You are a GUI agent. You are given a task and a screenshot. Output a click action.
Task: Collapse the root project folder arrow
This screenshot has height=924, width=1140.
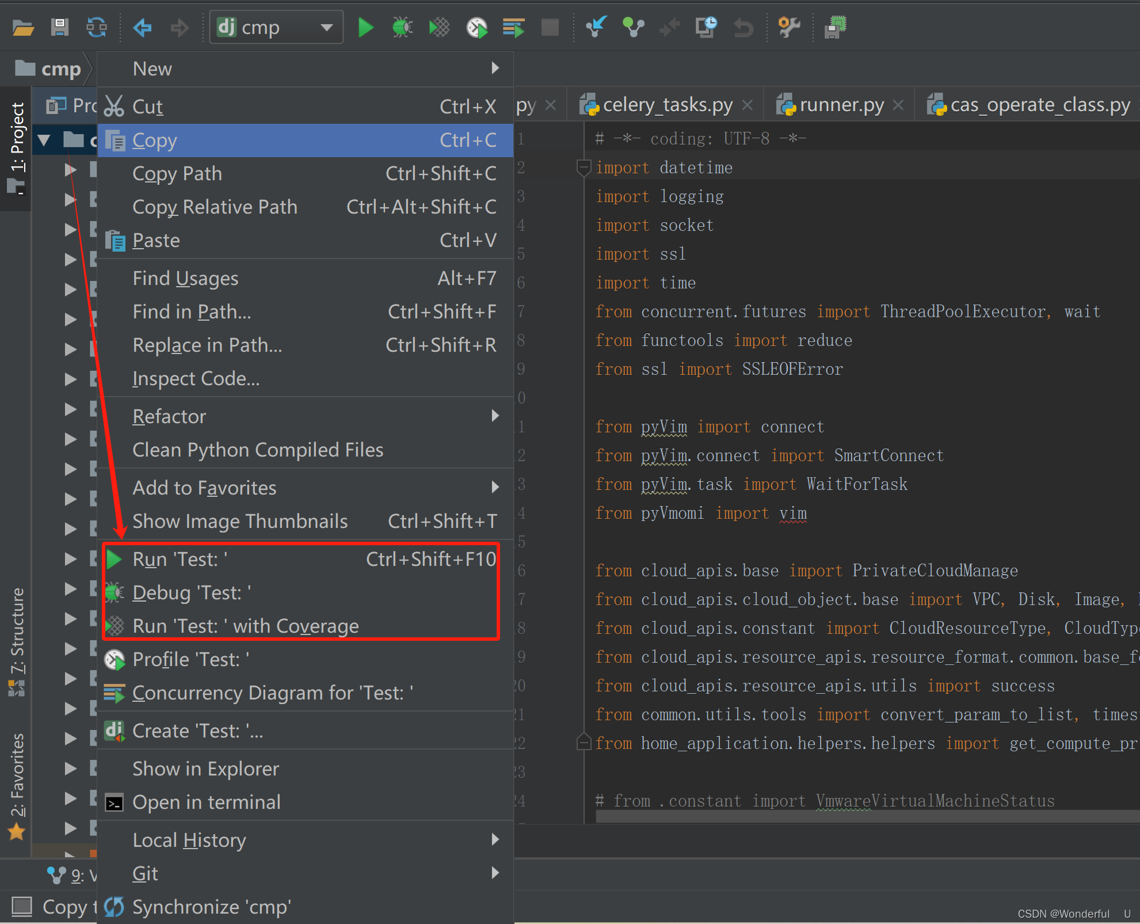44,139
